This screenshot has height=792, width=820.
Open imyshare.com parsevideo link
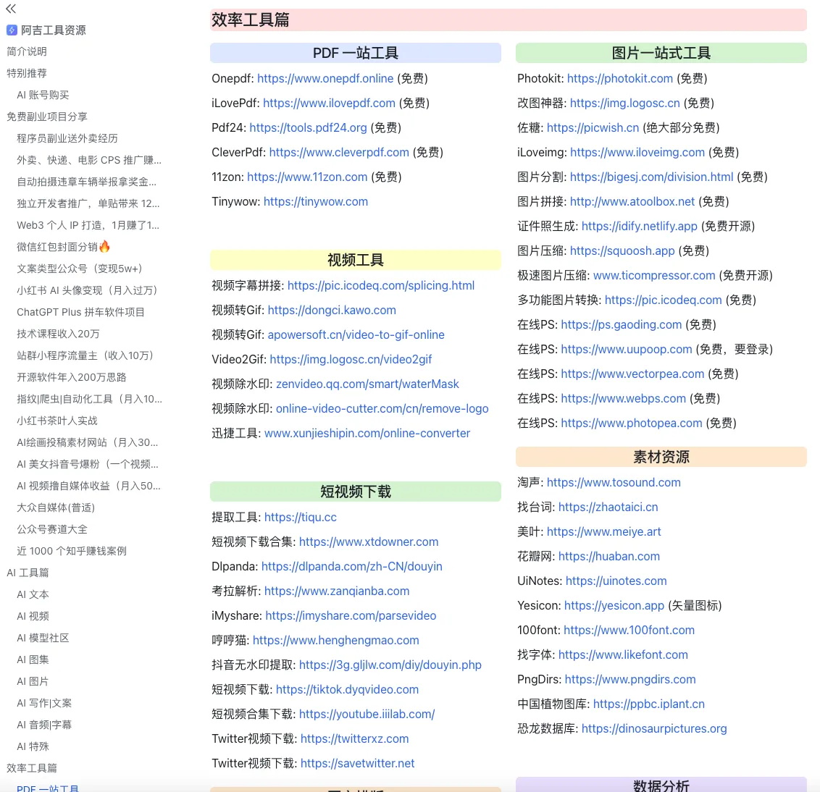(351, 615)
